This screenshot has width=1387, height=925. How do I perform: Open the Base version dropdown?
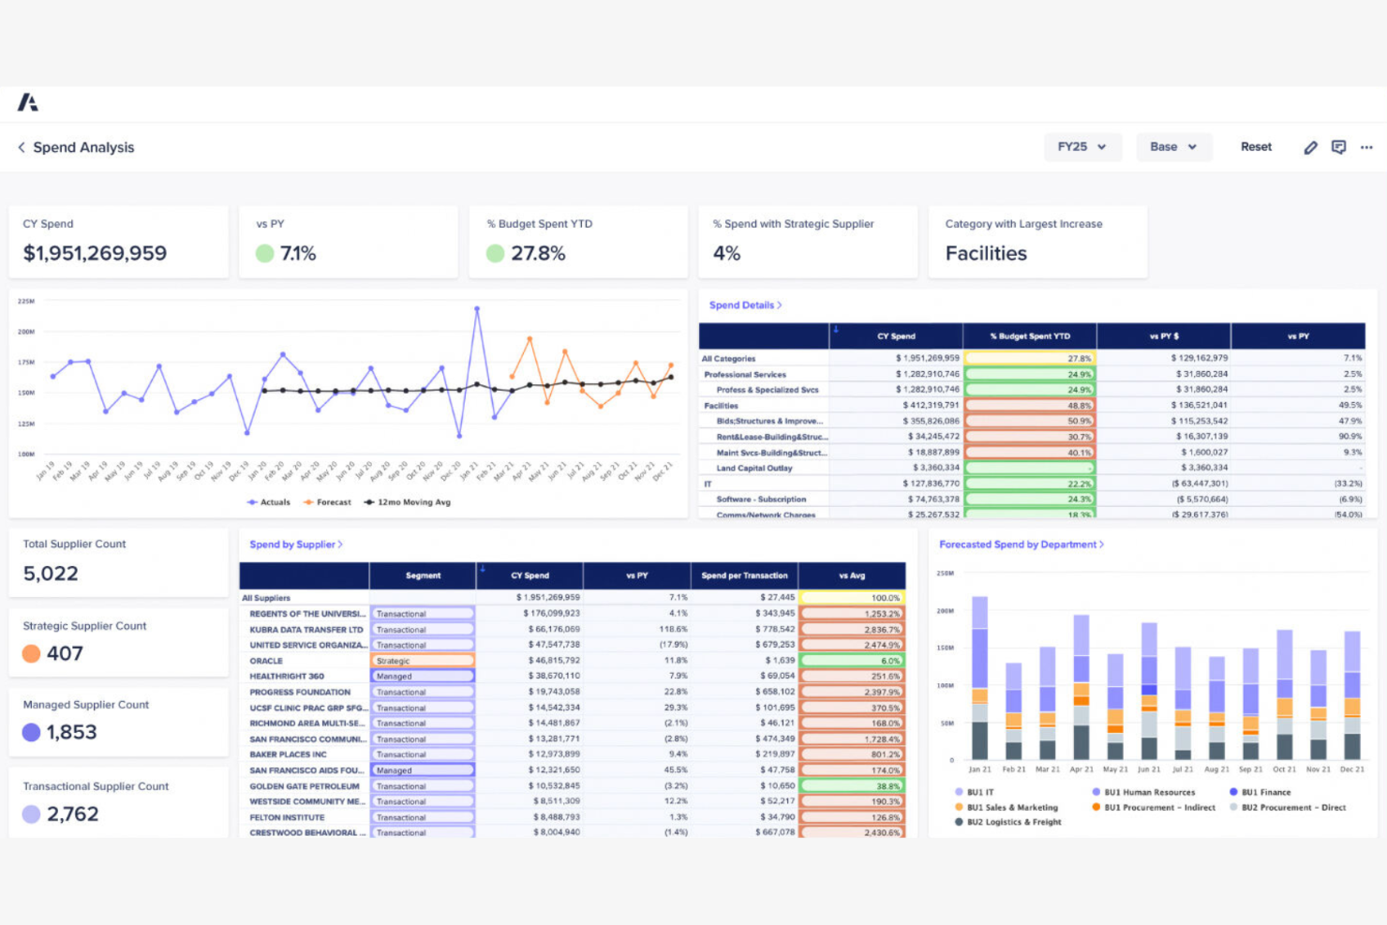(x=1173, y=147)
